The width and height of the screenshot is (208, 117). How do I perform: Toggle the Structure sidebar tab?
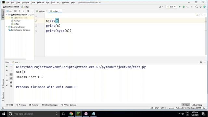pyautogui.click(x=3, y=84)
